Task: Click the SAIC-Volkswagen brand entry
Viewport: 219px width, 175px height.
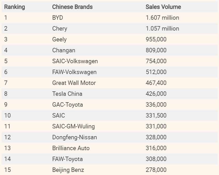Action: coord(75,61)
